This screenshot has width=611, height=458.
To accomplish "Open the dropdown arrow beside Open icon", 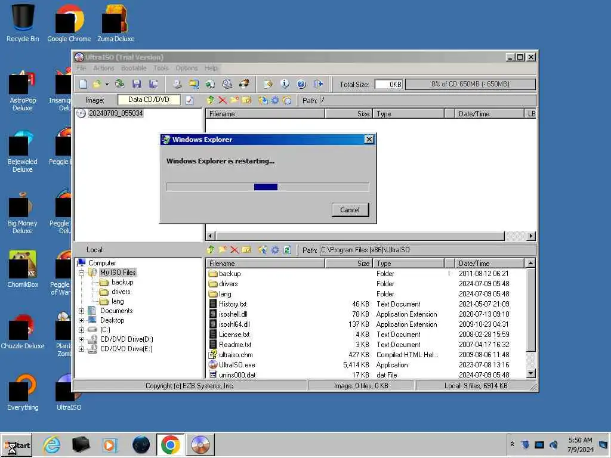I will 107,84.
